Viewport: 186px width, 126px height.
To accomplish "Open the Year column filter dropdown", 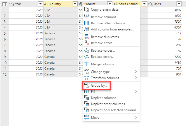I will pyautogui.click(x=40, y=4).
